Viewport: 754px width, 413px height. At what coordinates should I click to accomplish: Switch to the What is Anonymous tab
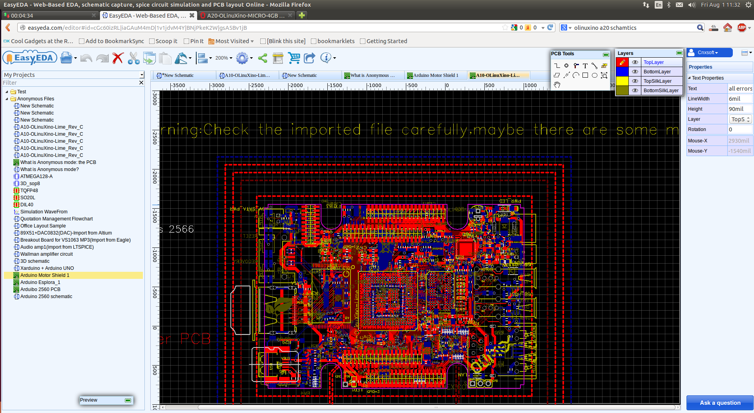click(x=372, y=75)
